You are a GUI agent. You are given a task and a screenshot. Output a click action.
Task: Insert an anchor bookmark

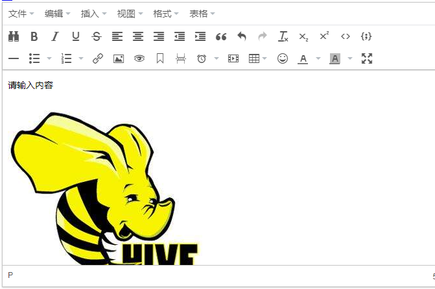160,58
